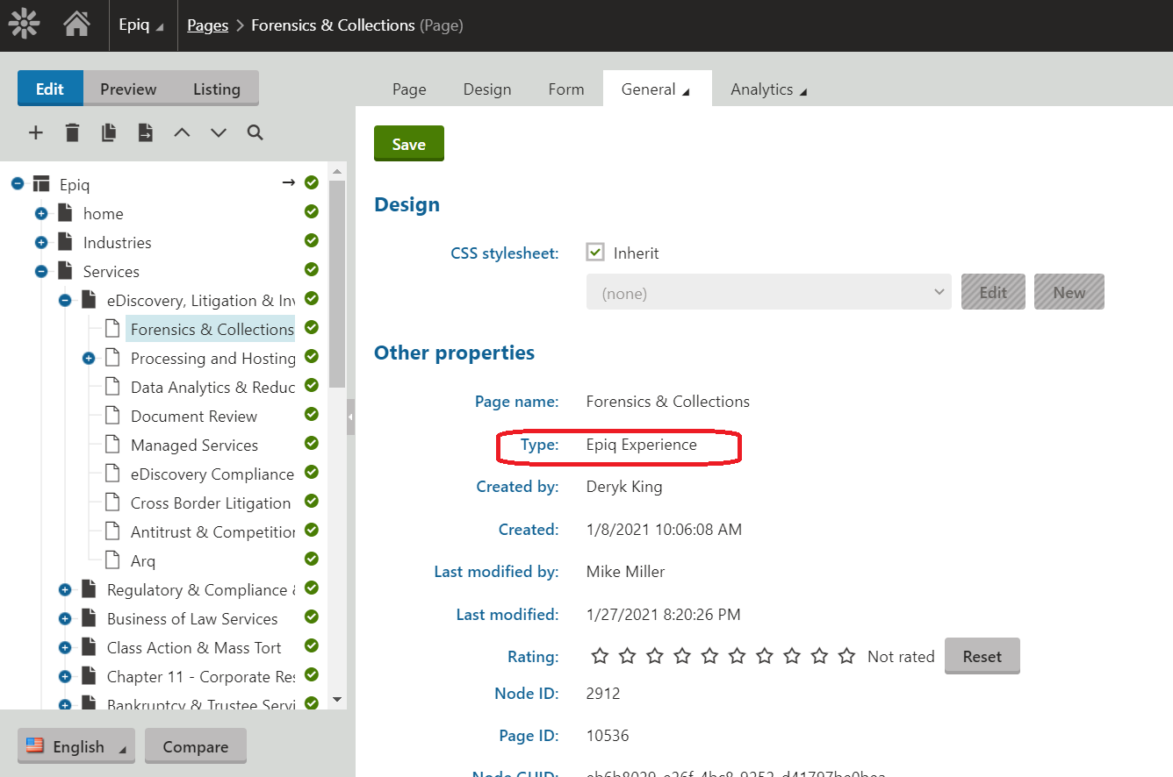Move the page down with arrow icon
1173x777 pixels.
tap(219, 132)
